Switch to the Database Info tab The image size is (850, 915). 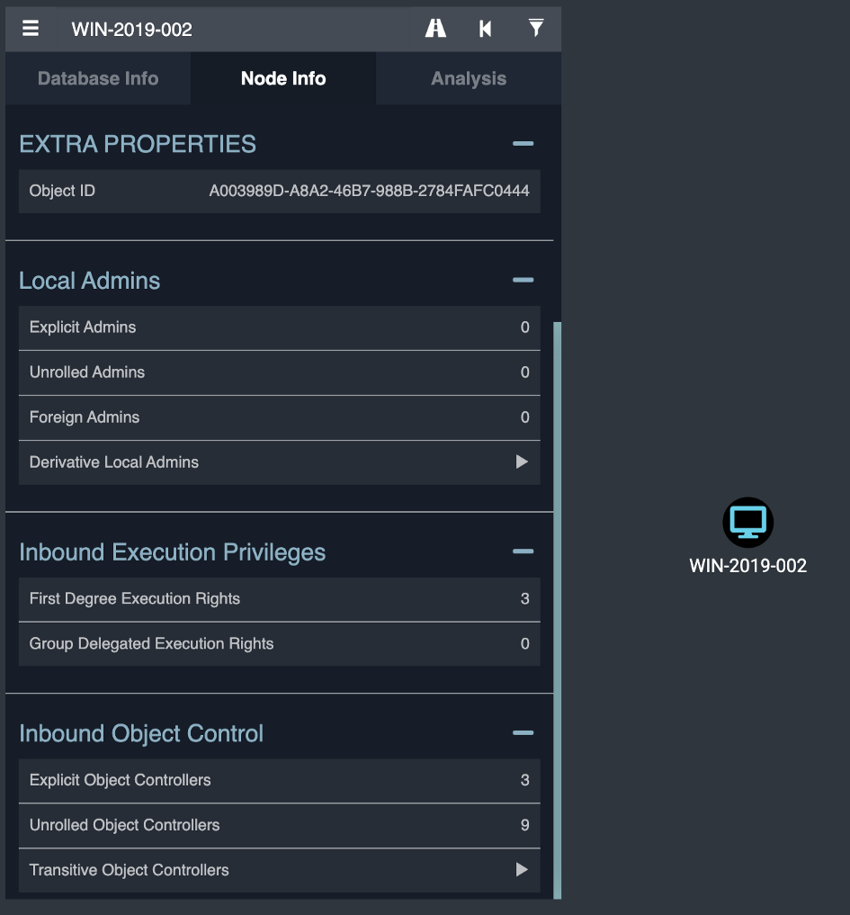98,78
